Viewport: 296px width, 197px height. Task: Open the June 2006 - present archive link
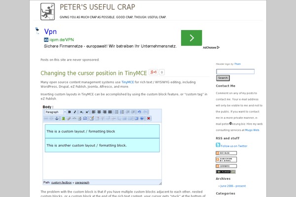[x=233, y=186]
